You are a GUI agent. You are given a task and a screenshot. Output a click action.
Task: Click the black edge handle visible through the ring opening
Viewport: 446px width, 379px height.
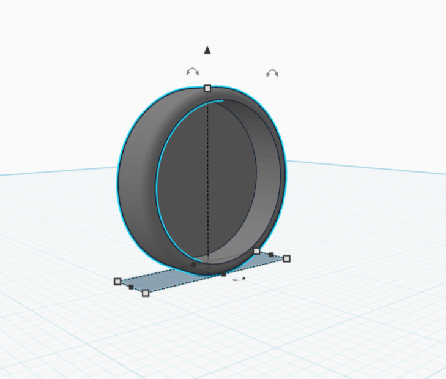194,265
